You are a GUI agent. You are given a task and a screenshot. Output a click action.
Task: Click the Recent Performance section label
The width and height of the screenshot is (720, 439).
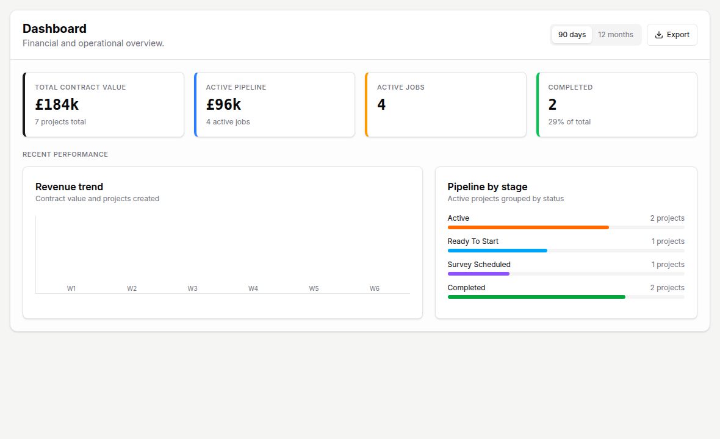pos(65,155)
